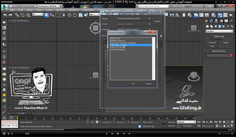The image size is (236, 137).
Task: Click Cancel in Choose Renderer dialog
Action: pos(148,84)
